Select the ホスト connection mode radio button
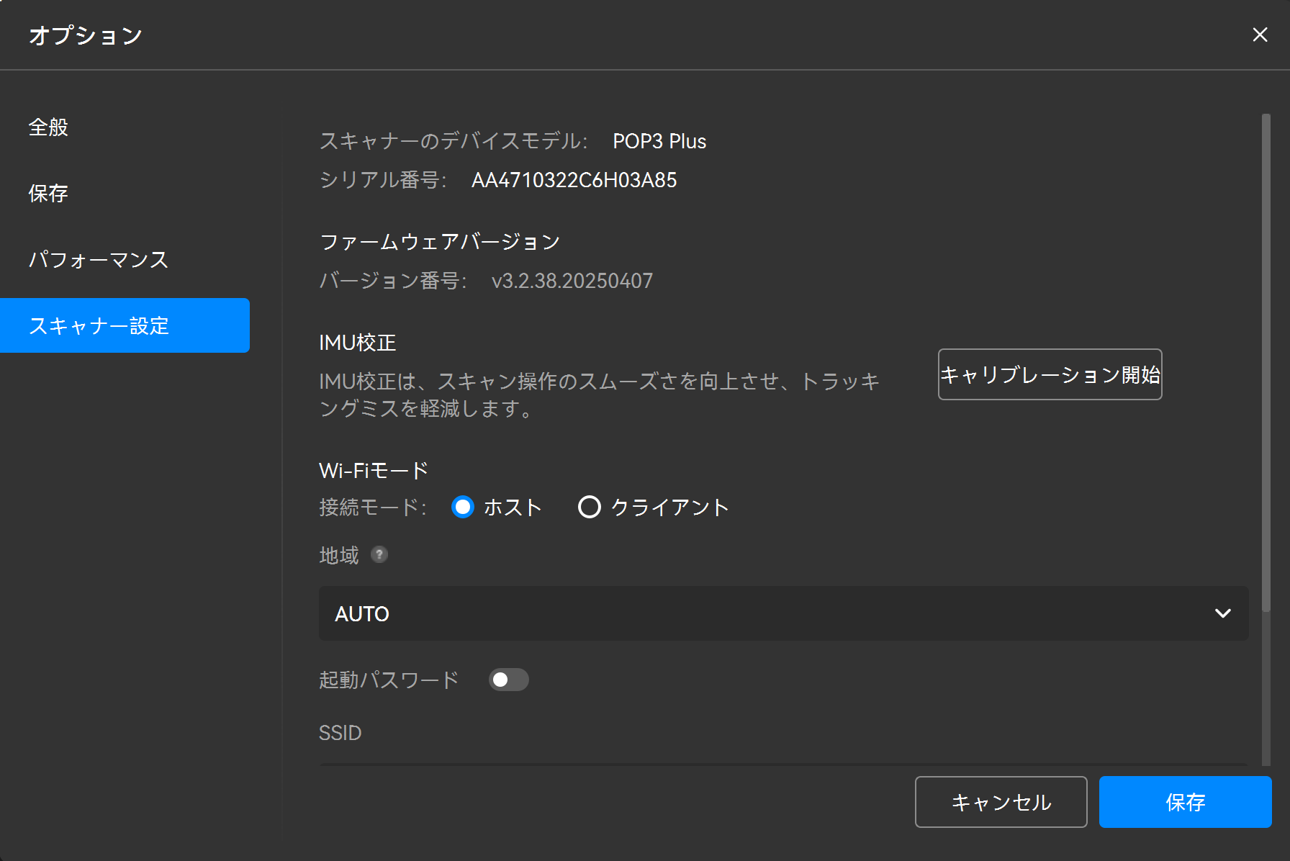This screenshot has height=861, width=1290. click(x=463, y=508)
